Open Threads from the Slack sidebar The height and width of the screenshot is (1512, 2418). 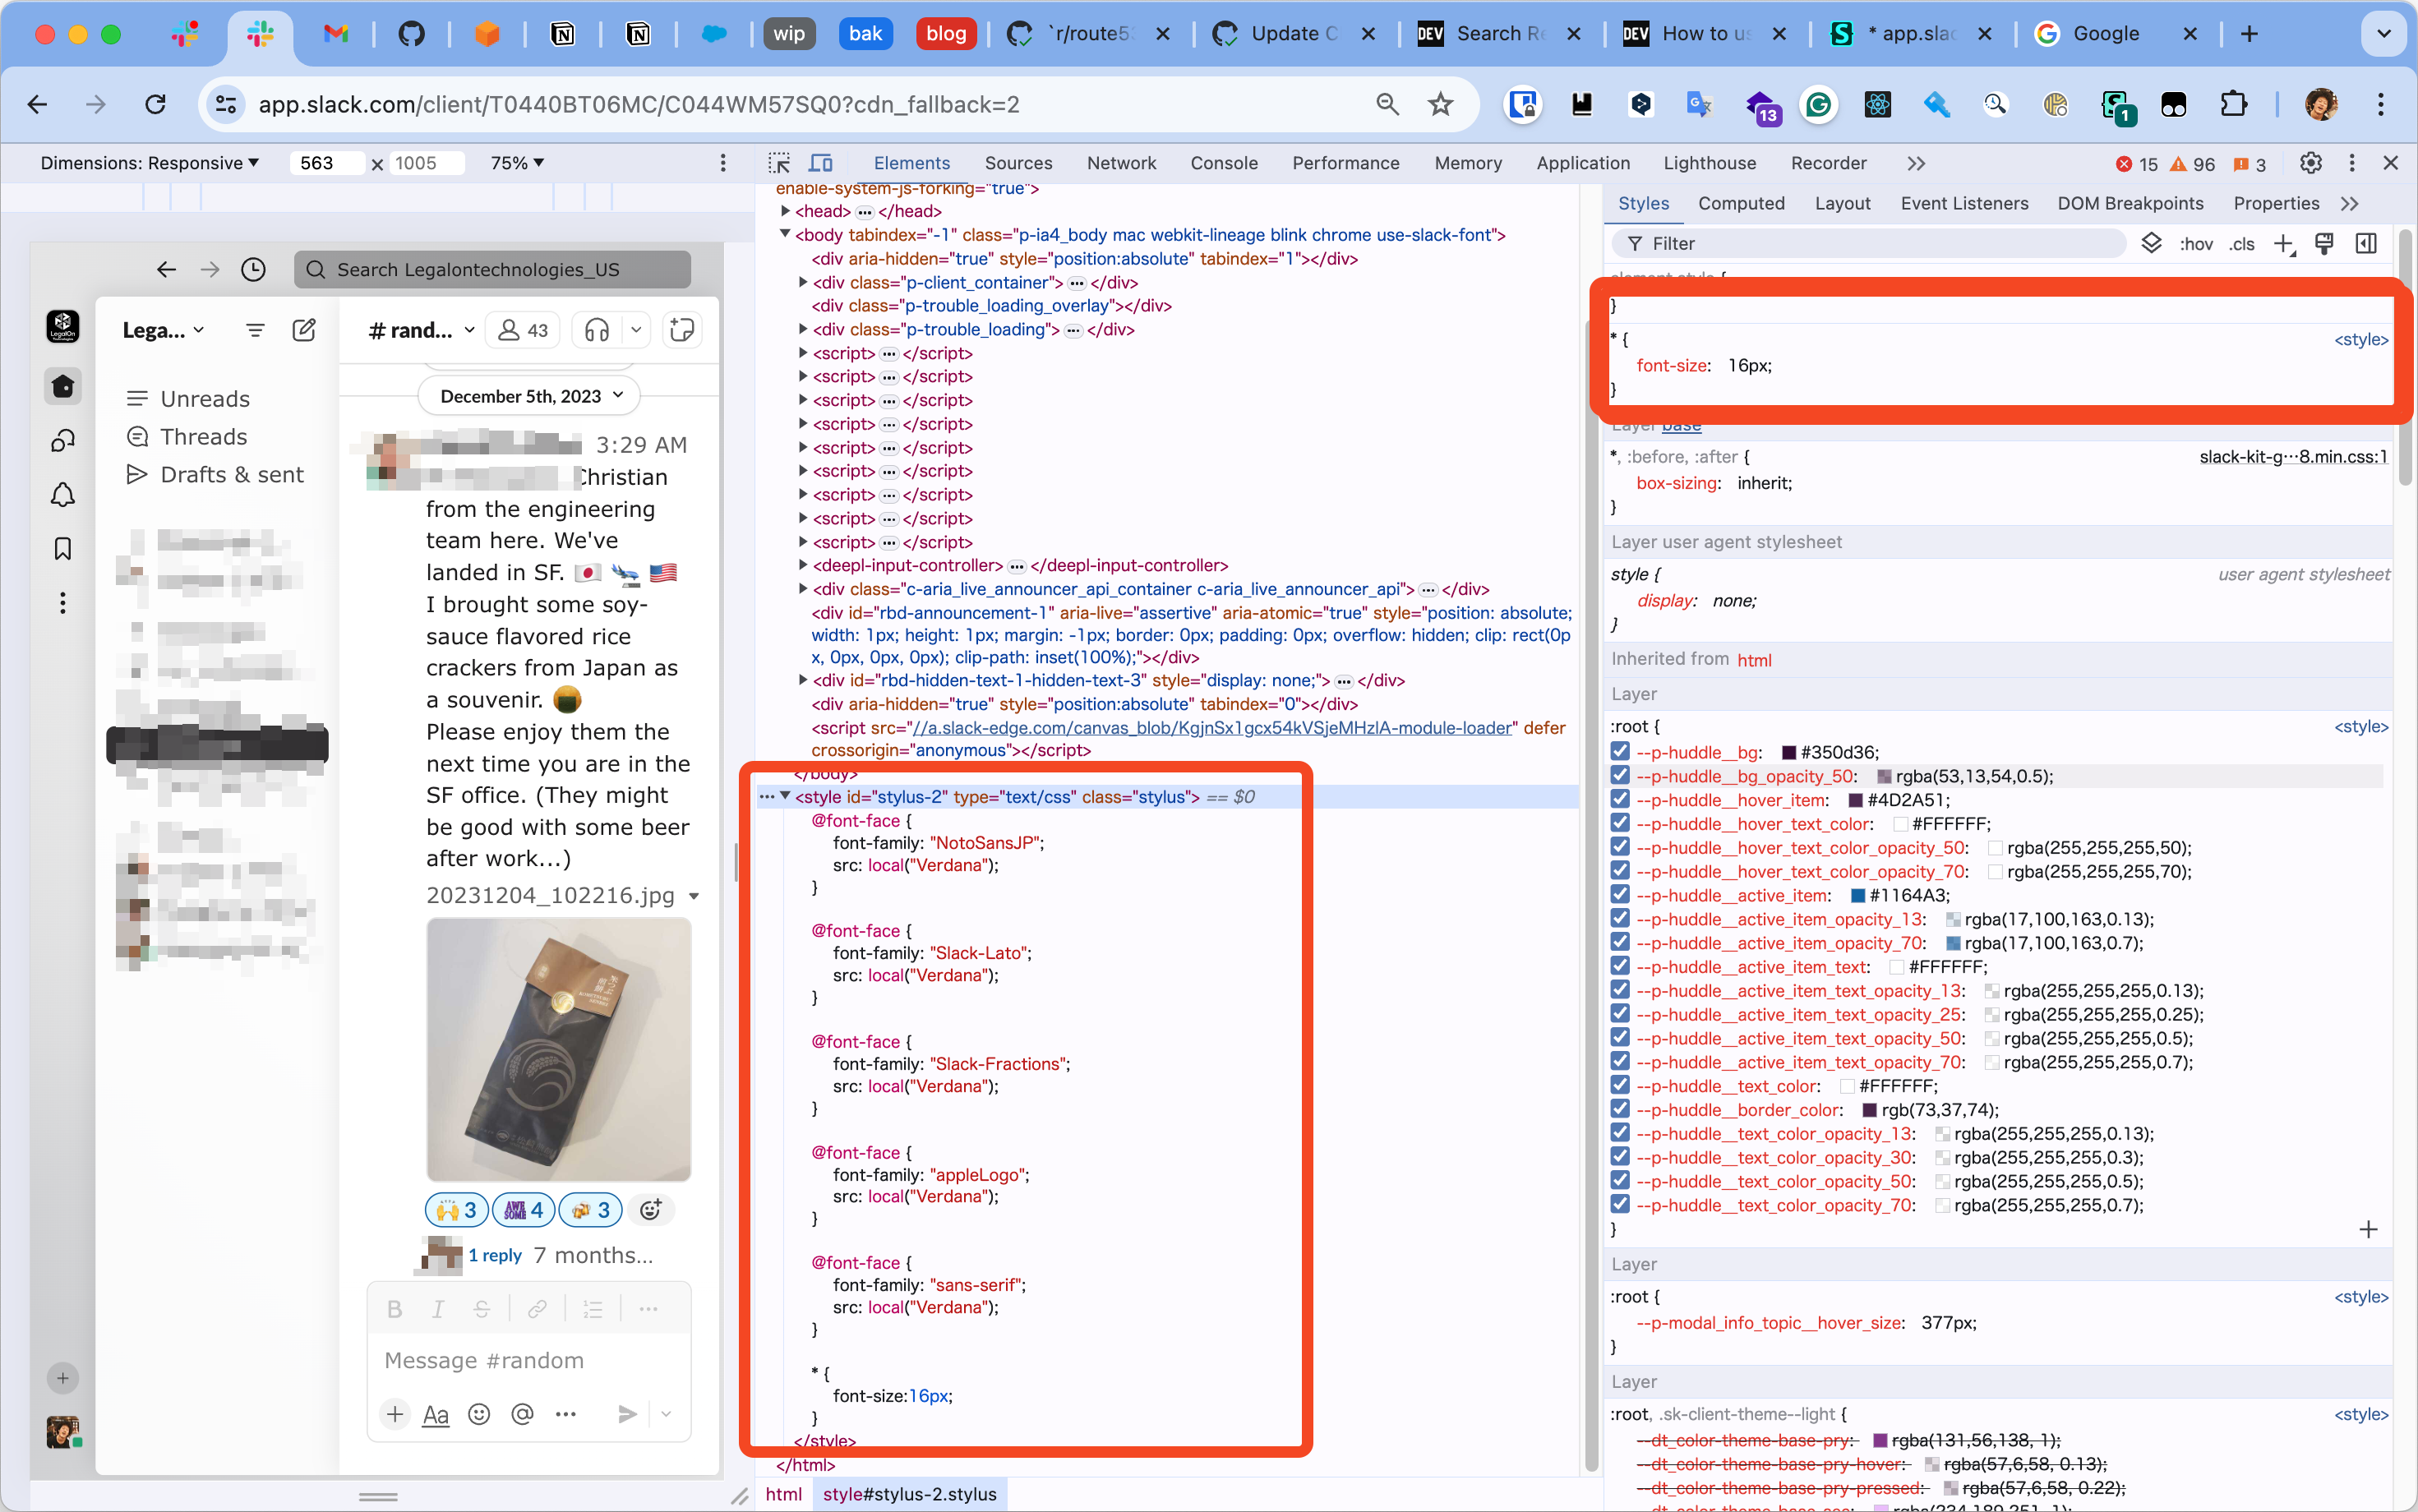coord(203,436)
